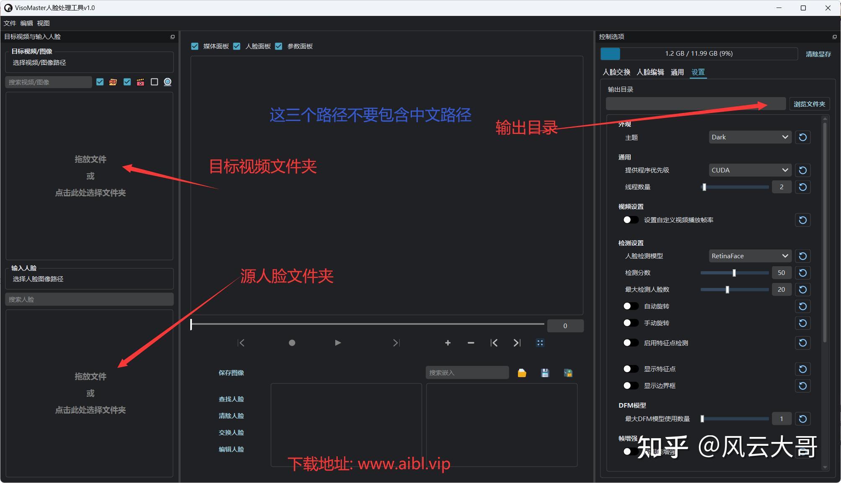Click the import embedding icon next to save

[568, 373]
